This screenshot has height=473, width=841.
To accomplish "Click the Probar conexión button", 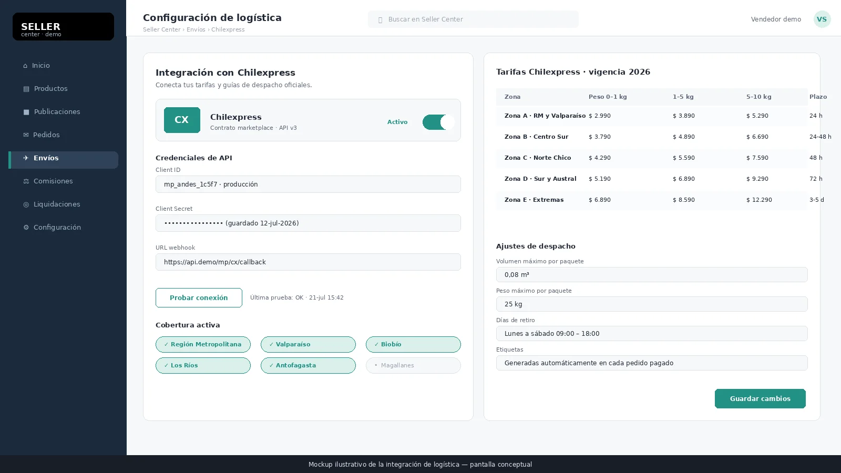I will 199,297.
